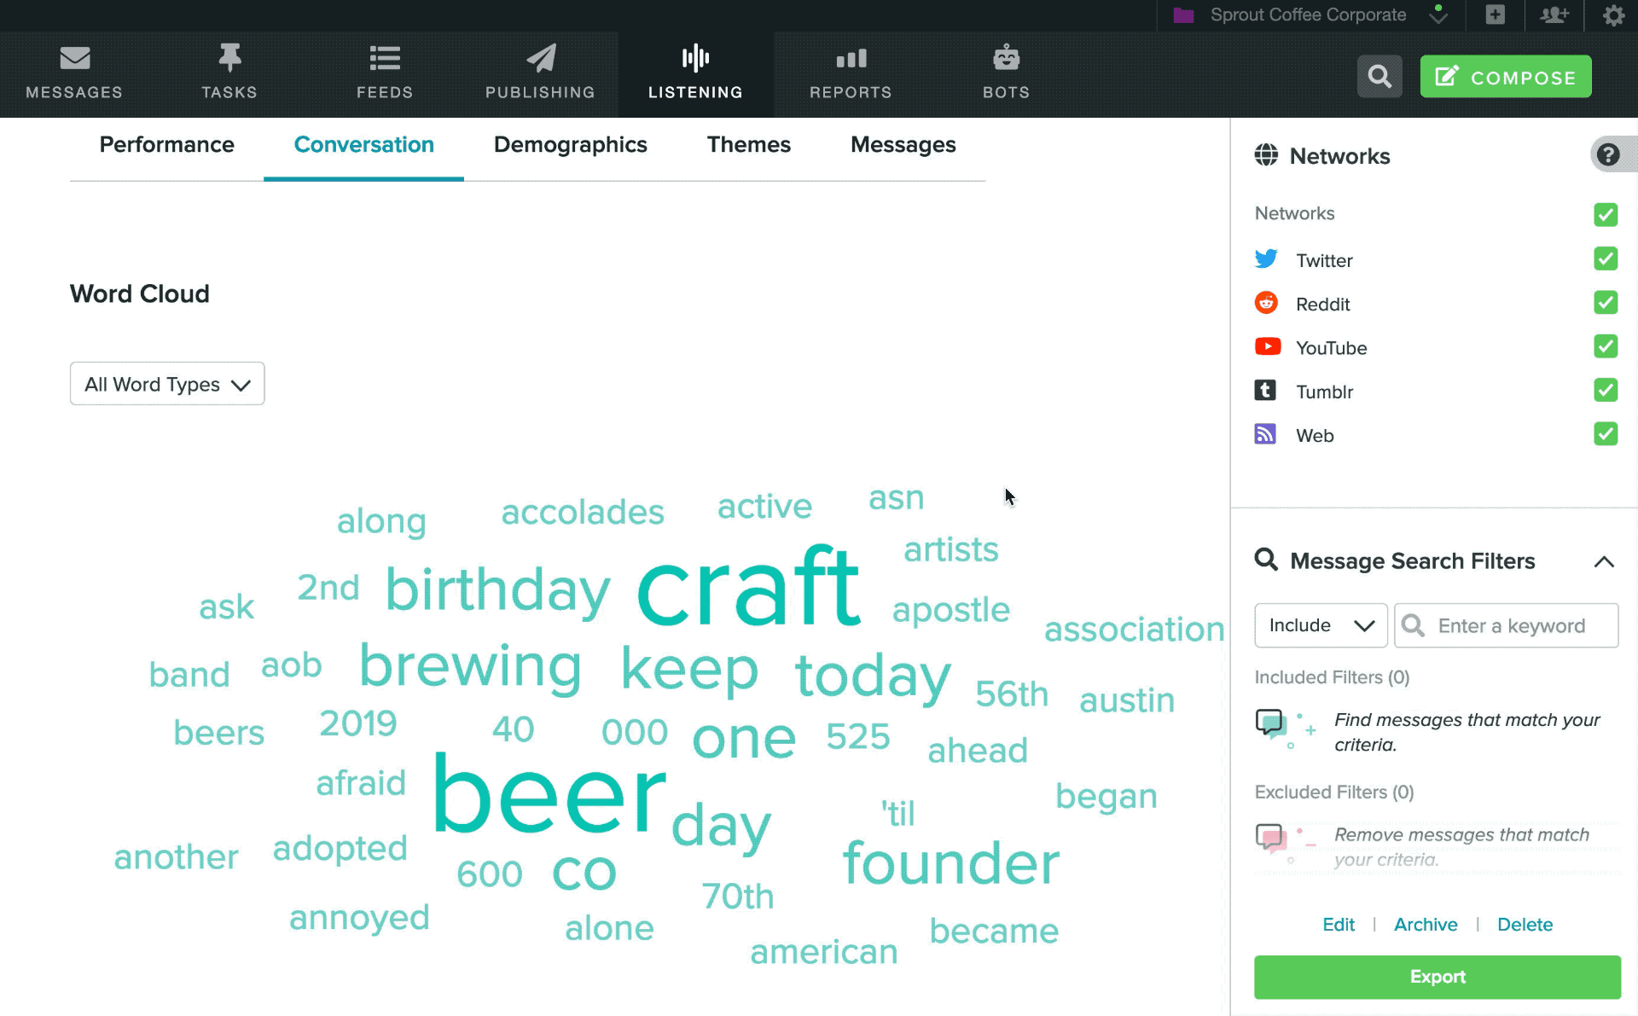The height and width of the screenshot is (1016, 1638).
Task: Click the invite team members icon
Action: (1554, 15)
